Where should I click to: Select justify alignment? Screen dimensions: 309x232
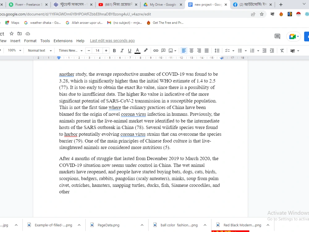click(206, 51)
